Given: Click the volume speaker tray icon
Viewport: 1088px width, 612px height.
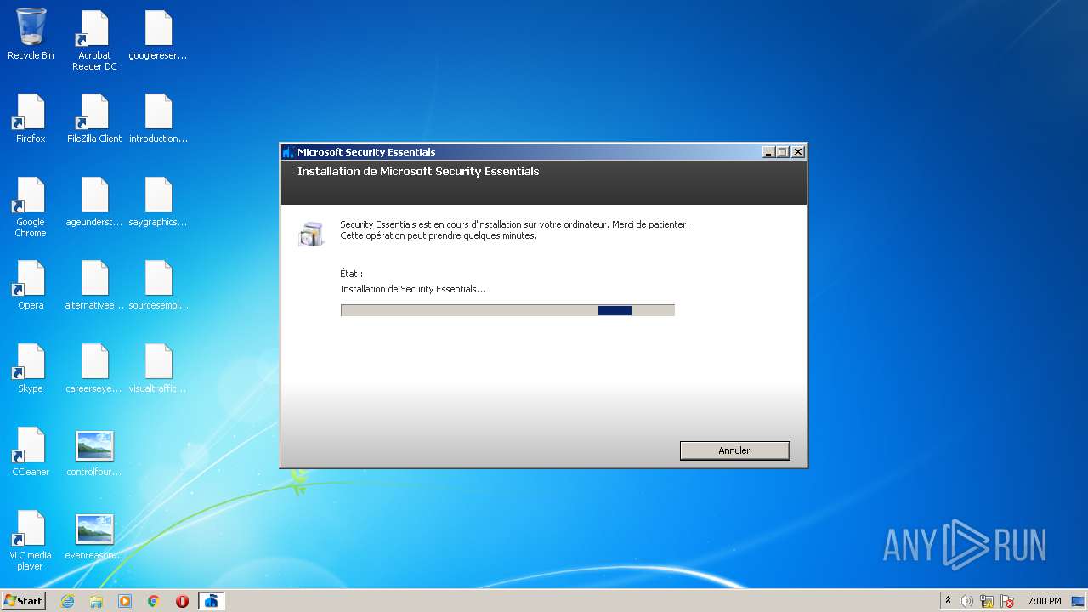Looking at the screenshot, I should 966,601.
